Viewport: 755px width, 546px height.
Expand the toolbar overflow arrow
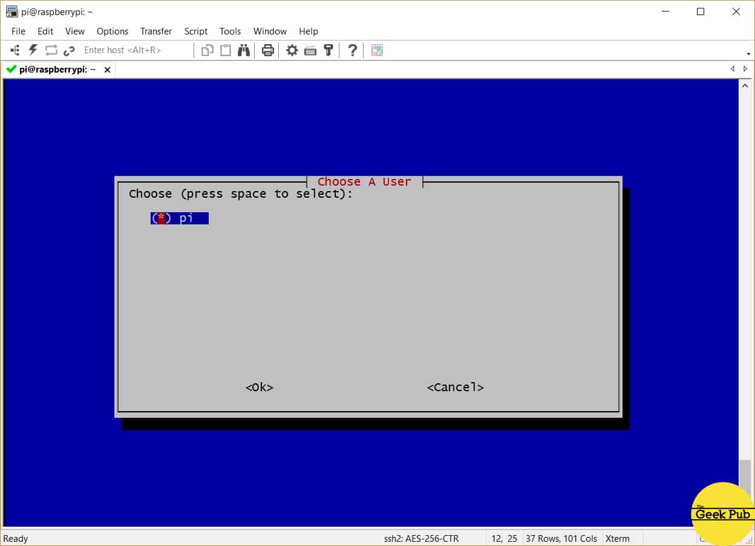(x=749, y=54)
